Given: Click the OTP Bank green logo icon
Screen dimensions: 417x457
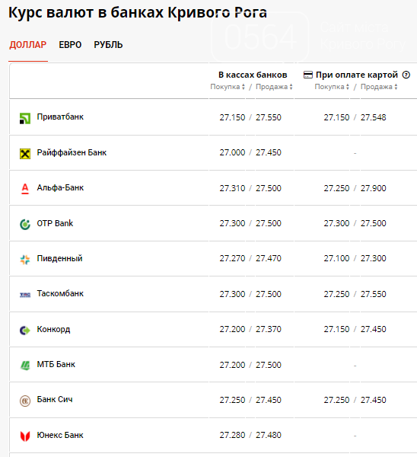Looking at the screenshot, I should (x=25, y=225).
